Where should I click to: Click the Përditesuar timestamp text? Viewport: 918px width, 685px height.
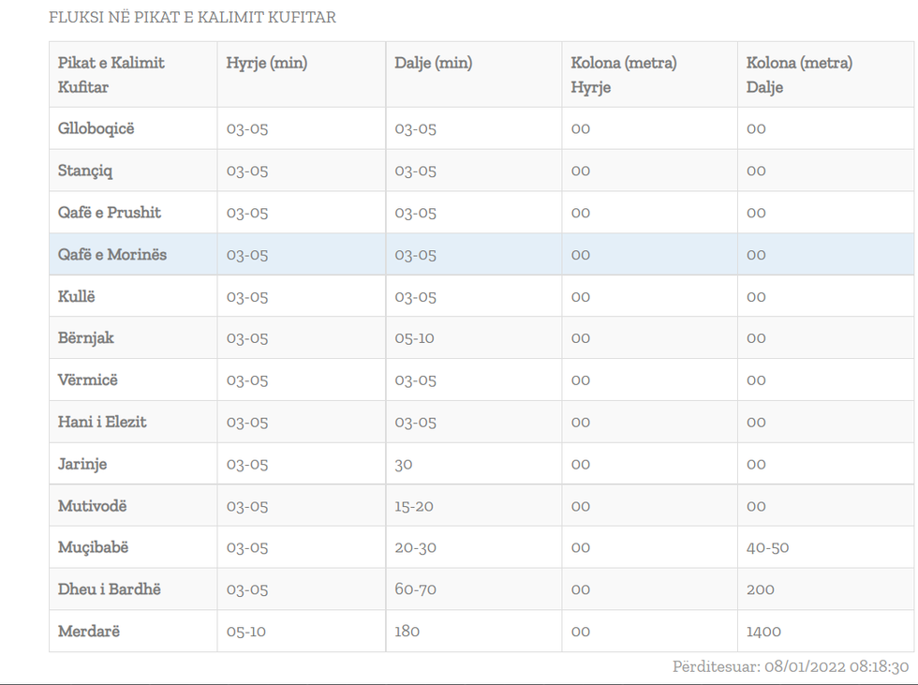tap(791, 667)
